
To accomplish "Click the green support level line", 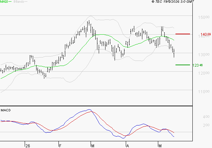I will (x=183, y=65).
